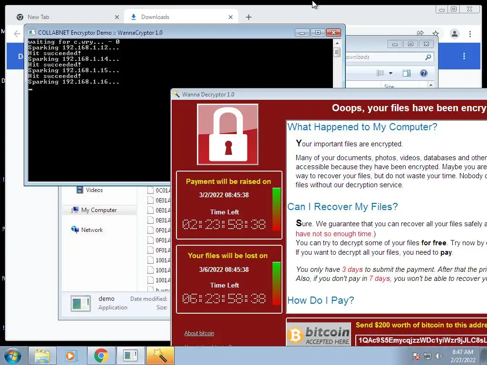The height and width of the screenshot is (365, 487).
Task: Open the Downloads page more-actions menu
Action: pos(464,56)
